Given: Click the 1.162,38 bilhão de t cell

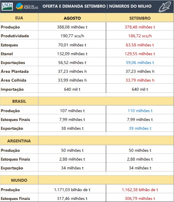Looking at the screenshot, I should 140,190.
